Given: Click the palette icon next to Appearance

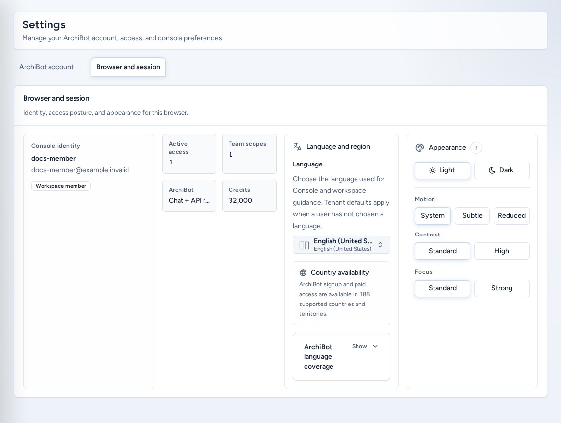Looking at the screenshot, I should (x=420, y=148).
